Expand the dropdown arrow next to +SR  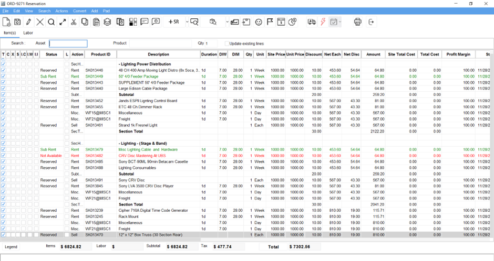point(187,23)
